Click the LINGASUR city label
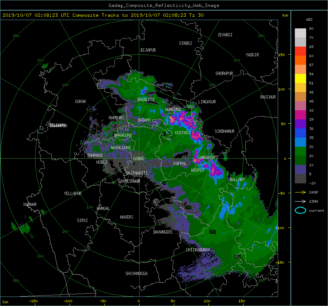This screenshot has width=328, height=306. [207, 102]
